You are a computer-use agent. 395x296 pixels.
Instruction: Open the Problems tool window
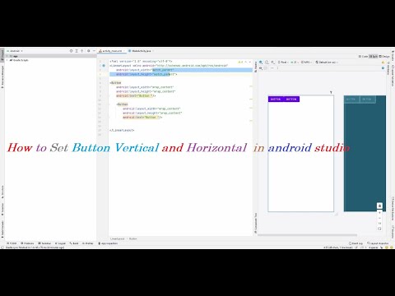coord(27,243)
